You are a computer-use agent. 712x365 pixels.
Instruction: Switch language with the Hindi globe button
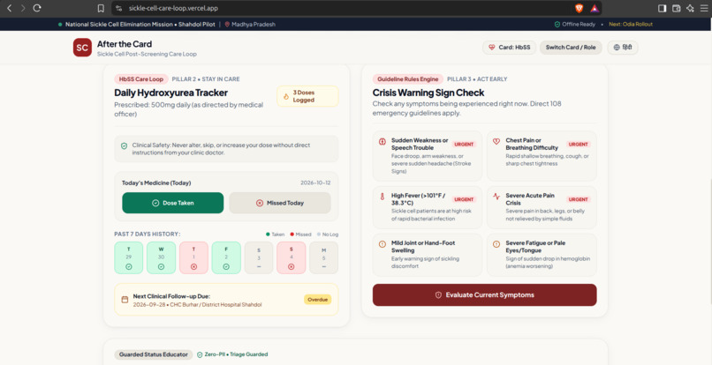point(623,47)
